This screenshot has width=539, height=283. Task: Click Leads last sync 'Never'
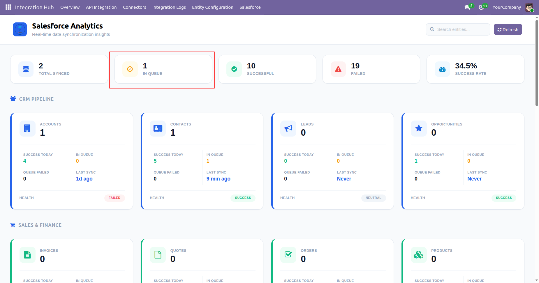344,179
